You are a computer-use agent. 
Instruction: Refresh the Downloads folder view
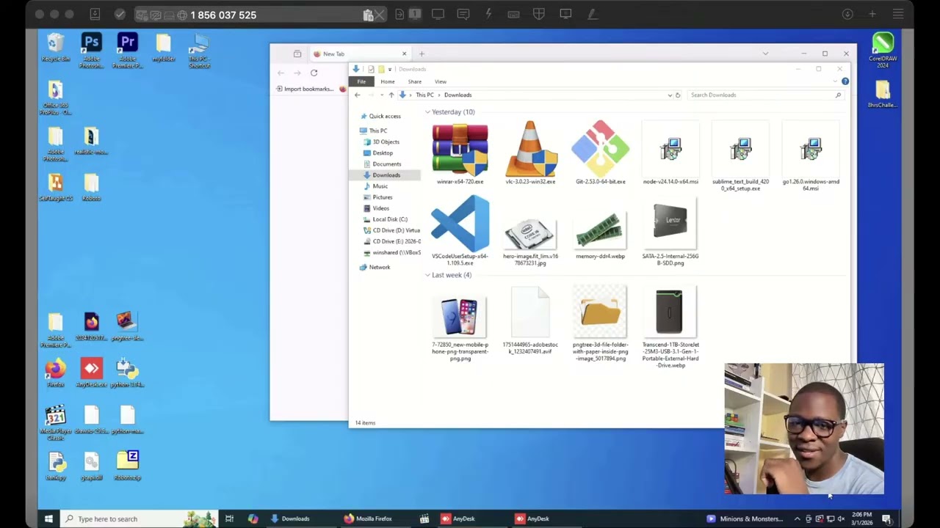[678, 95]
